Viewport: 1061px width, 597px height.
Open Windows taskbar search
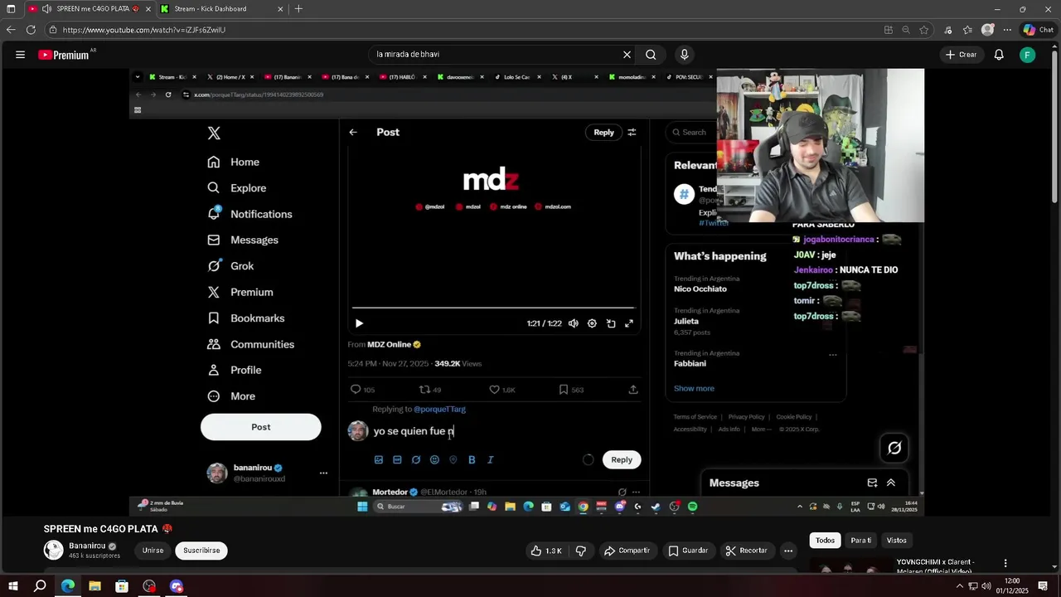[x=40, y=586]
